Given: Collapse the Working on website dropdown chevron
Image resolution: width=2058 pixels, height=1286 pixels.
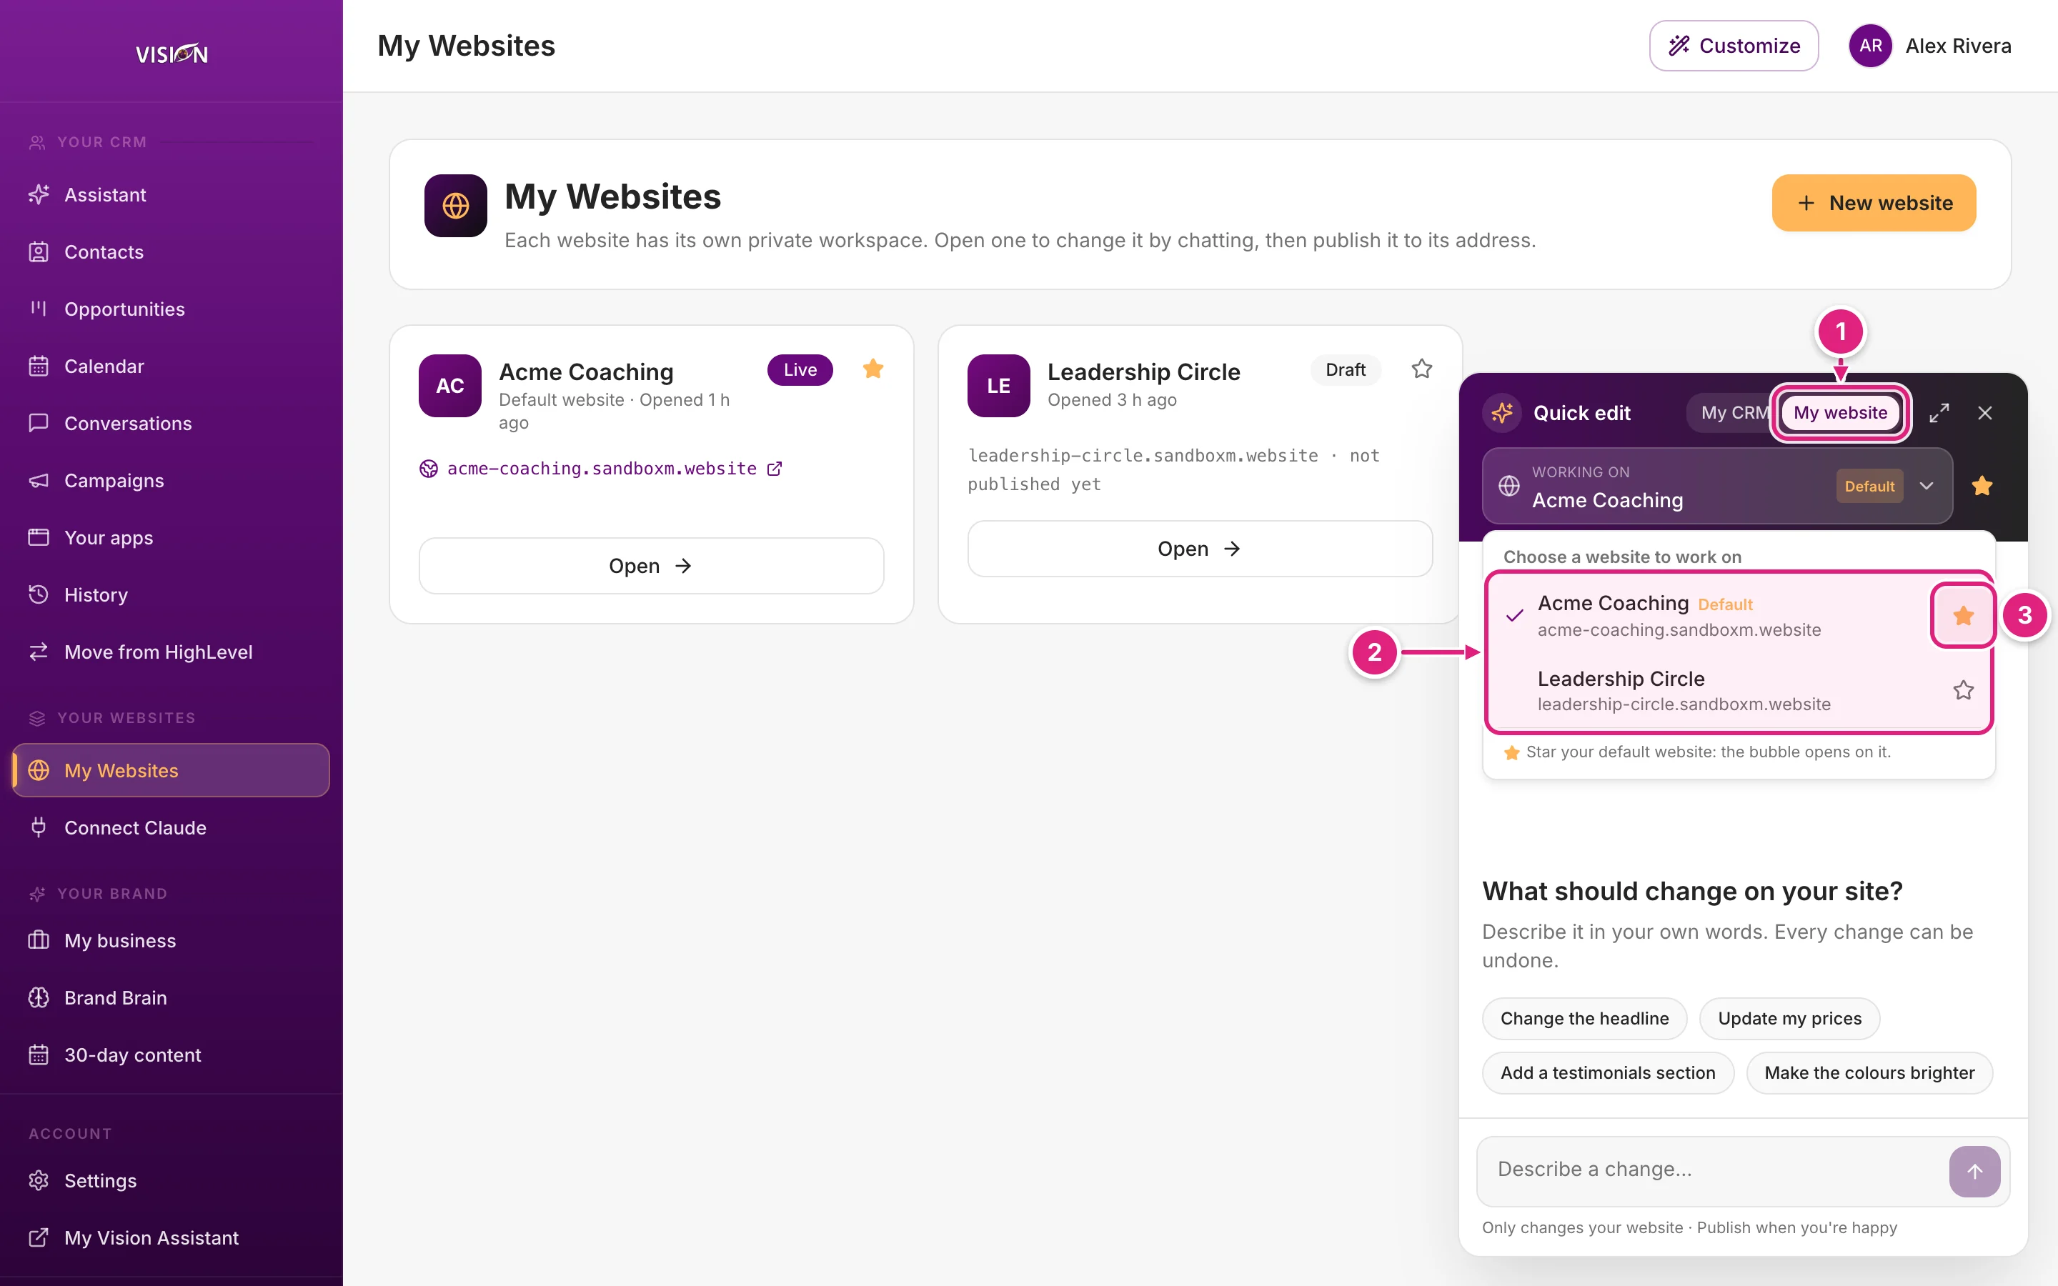Looking at the screenshot, I should point(1927,486).
